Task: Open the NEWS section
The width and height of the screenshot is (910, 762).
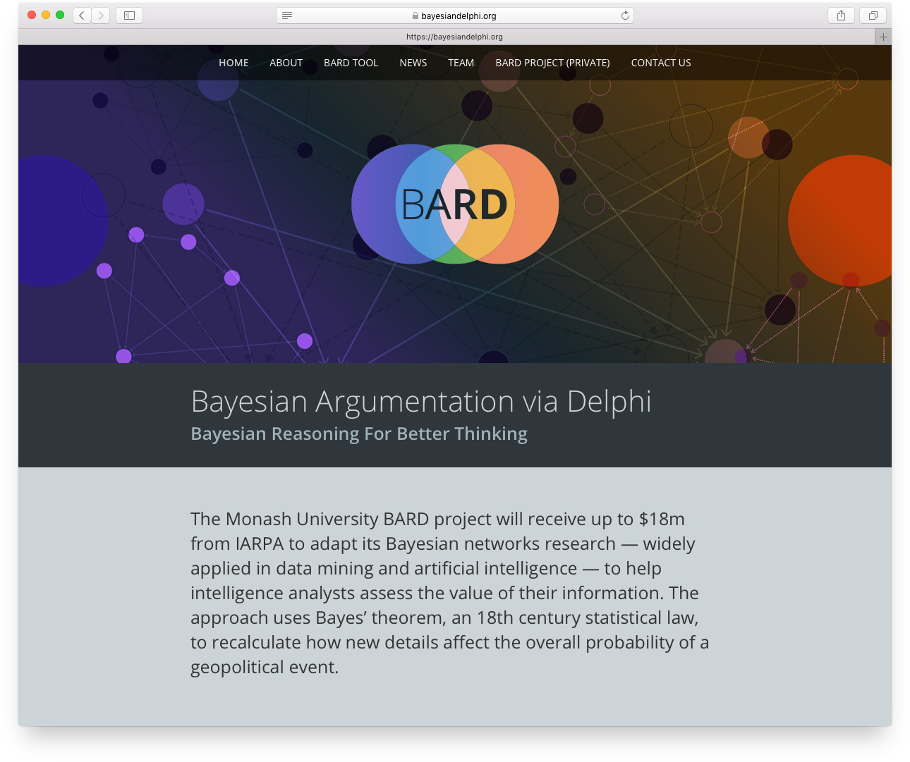Action: pyautogui.click(x=413, y=63)
